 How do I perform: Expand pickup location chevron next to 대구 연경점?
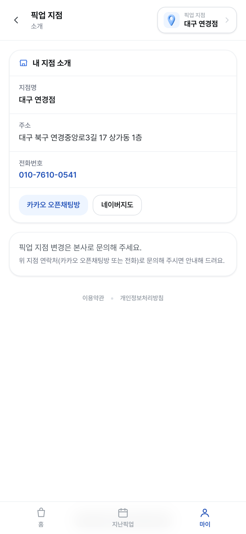point(227,20)
